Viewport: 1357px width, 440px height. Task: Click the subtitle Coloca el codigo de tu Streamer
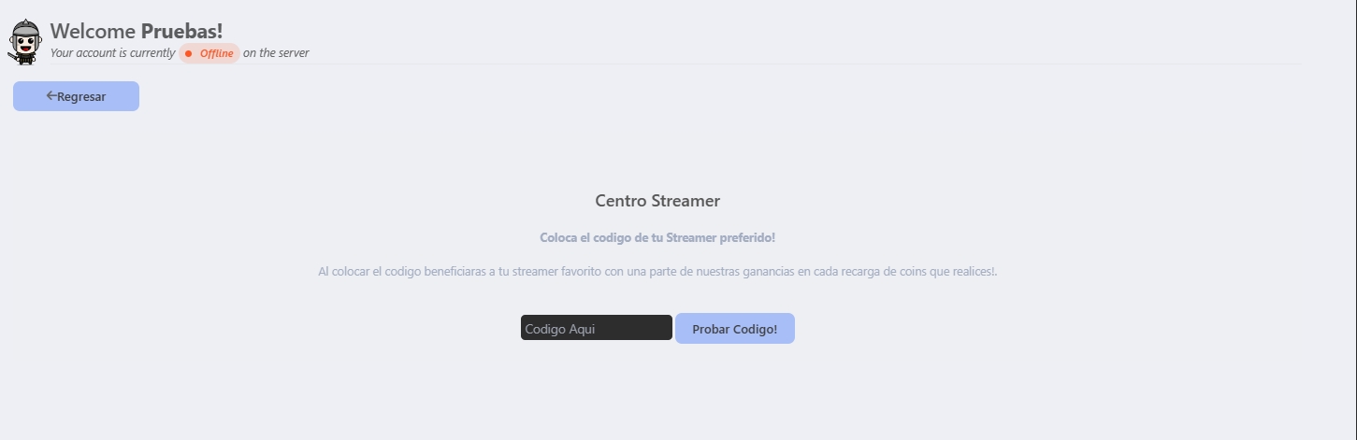tap(657, 238)
